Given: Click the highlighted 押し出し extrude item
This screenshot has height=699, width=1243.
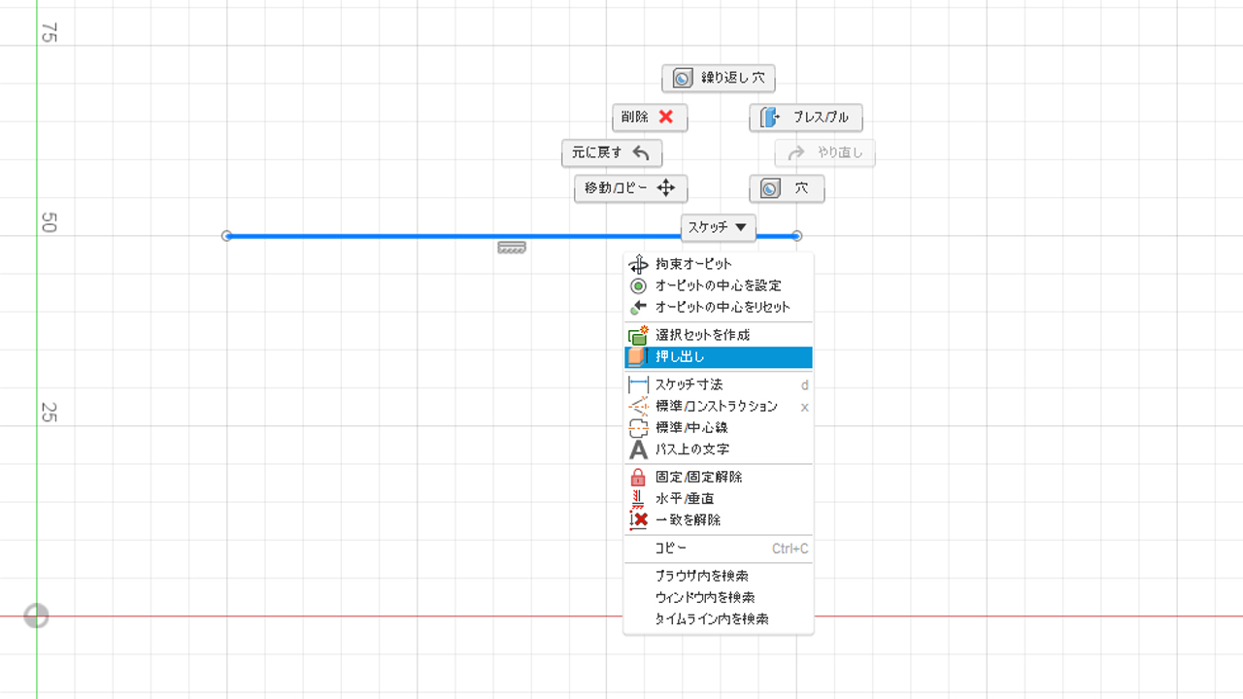Looking at the screenshot, I should pos(680,357).
